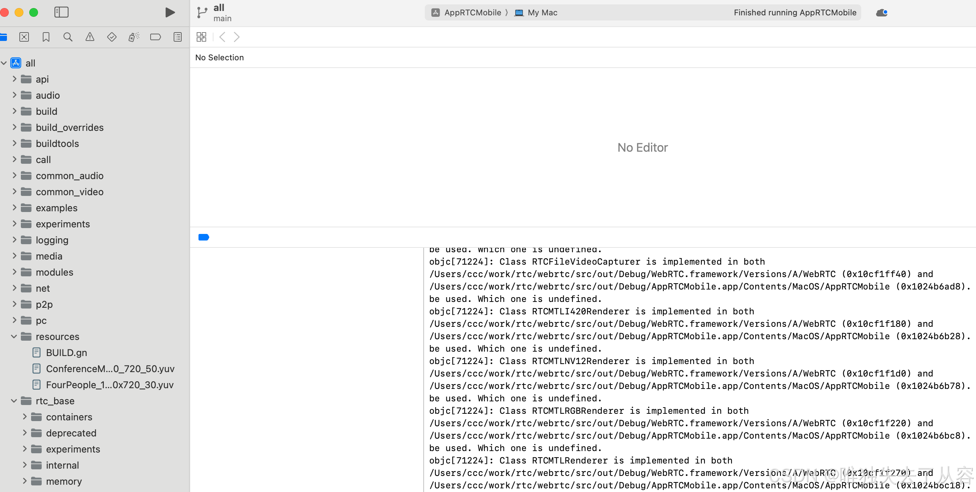Expand the containers folder under rtc_base

pyautogui.click(x=24, y=417)
